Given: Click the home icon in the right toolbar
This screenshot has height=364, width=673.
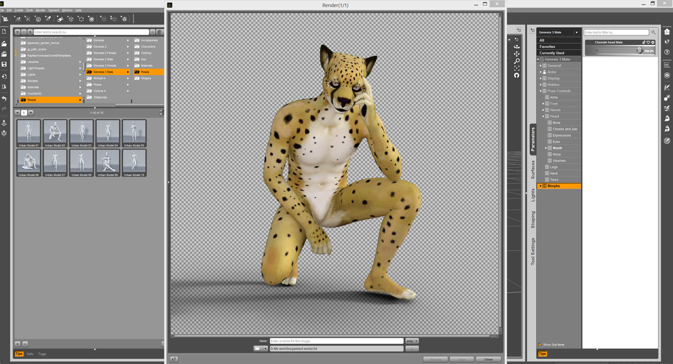Looking at the screenshot, I should coord(667,31).
